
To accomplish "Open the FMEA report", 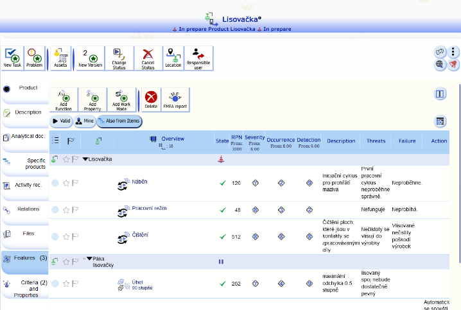I will coord(175,99).
